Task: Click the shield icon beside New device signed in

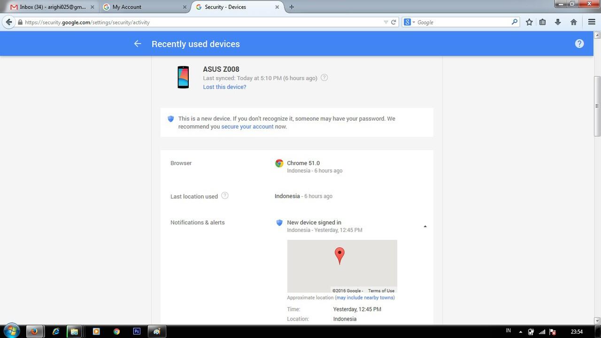Action: point(279,223)
